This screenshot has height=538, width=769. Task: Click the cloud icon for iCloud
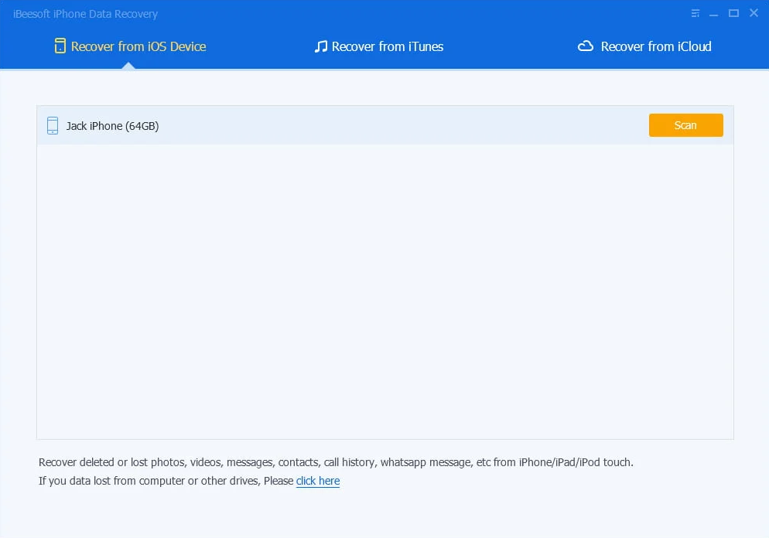click(586, 46)
